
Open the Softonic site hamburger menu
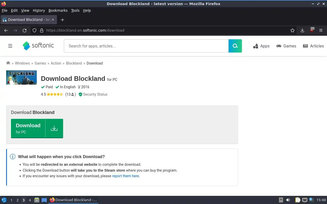[10, 46]
